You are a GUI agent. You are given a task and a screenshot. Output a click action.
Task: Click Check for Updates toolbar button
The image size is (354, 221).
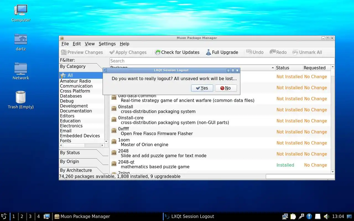[x=177, y=52]
